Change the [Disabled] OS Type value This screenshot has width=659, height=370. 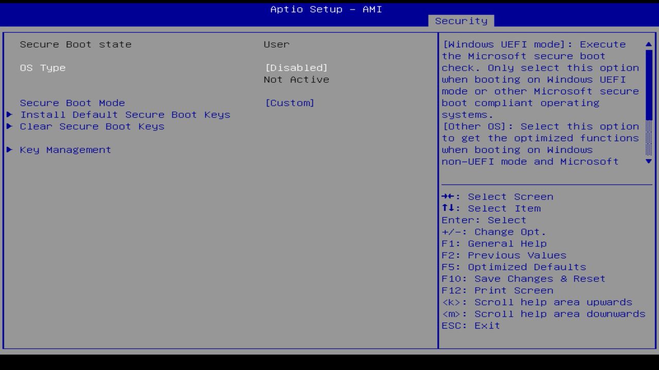pyautogui.click(x=296, y=67)
